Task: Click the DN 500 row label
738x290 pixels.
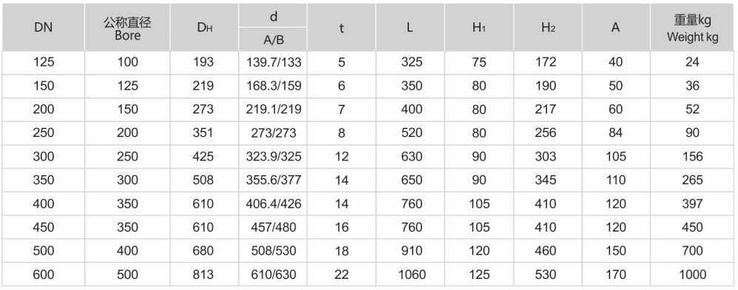Action: [44, 251]
